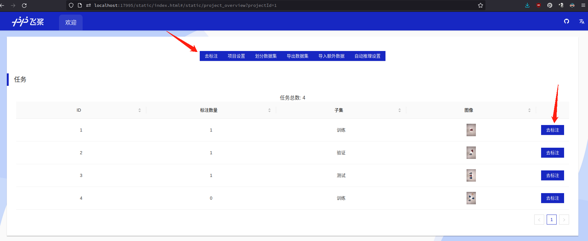
Task: Click the 训练 cell in row 4
Action: pos(341,198)
